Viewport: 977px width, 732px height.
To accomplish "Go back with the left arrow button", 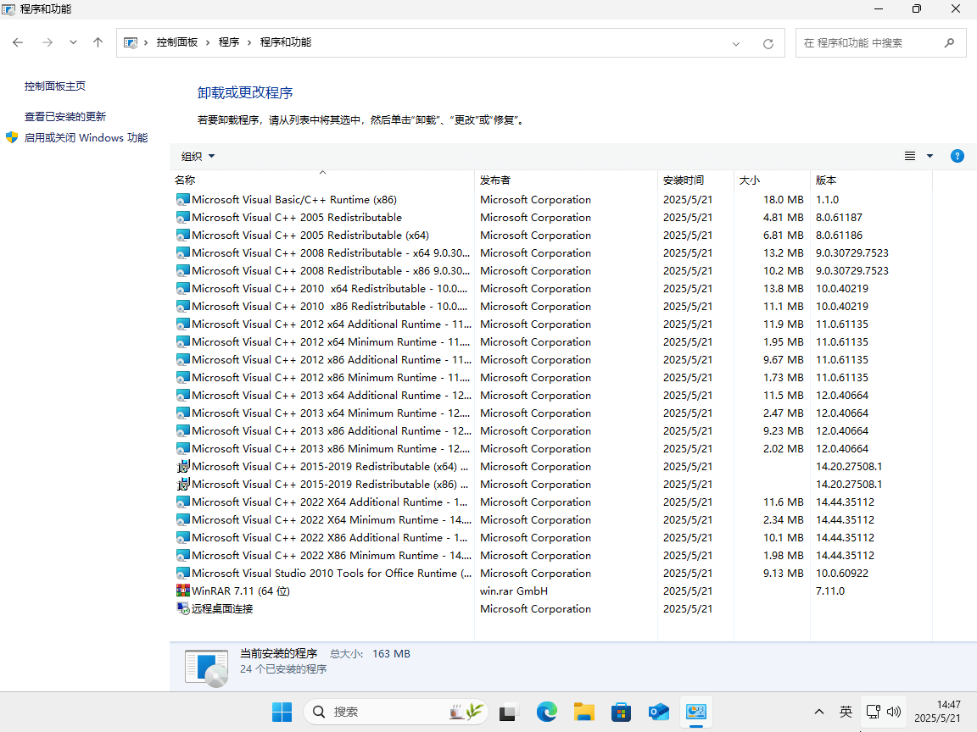I will [x=18, y=42].
